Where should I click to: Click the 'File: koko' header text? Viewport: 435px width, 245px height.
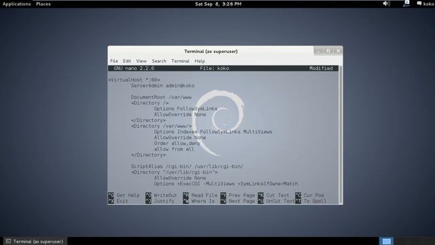(x=215, y=68)
